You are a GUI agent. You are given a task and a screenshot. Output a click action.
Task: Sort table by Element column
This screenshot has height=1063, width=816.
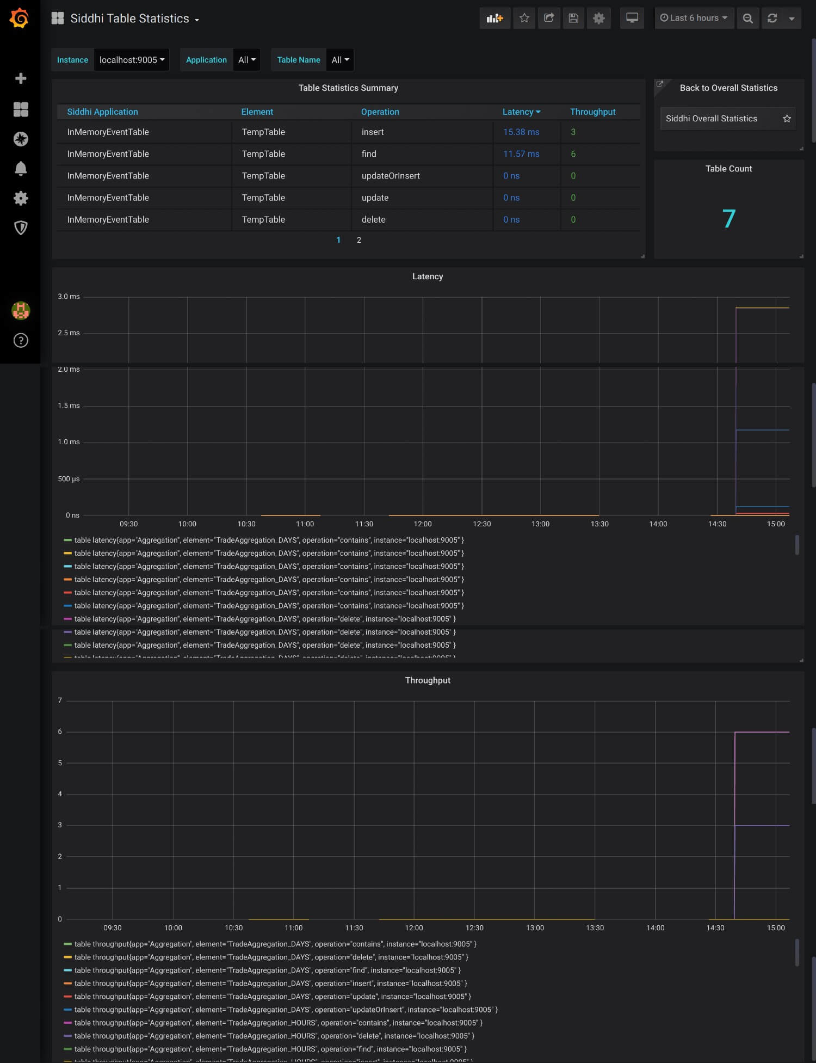(257, 112)
